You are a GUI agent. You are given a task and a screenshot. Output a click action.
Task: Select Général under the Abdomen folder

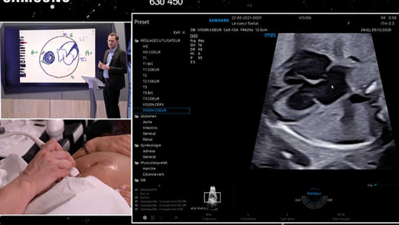tap(149, 134)
